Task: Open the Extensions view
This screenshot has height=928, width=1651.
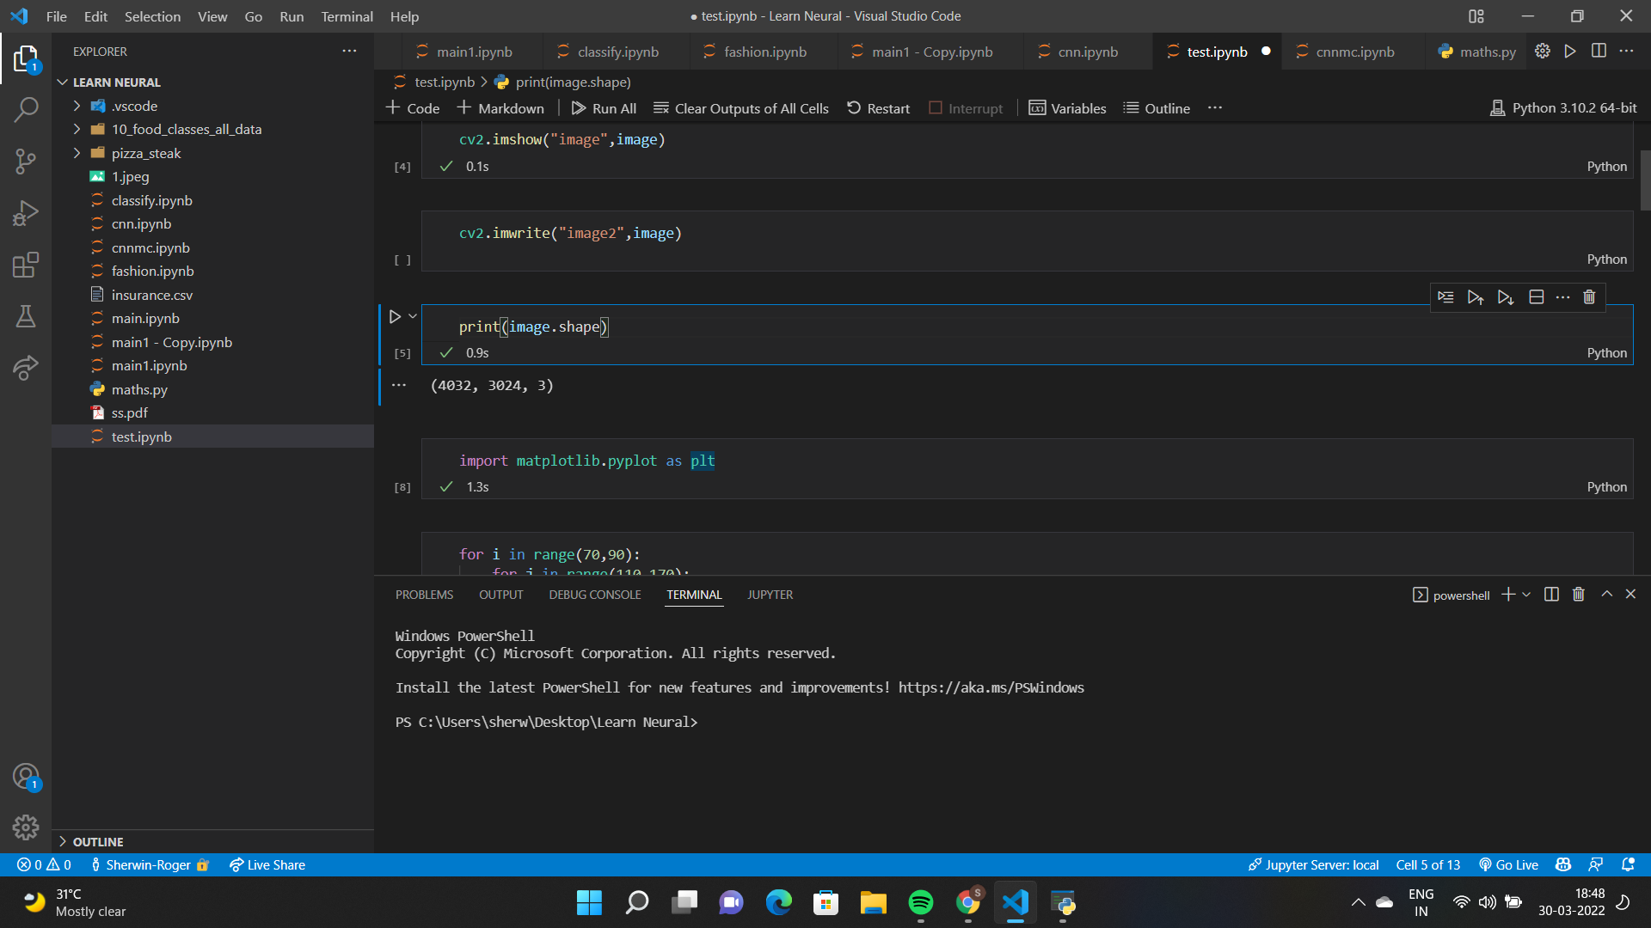Action: tap(26, 265)
